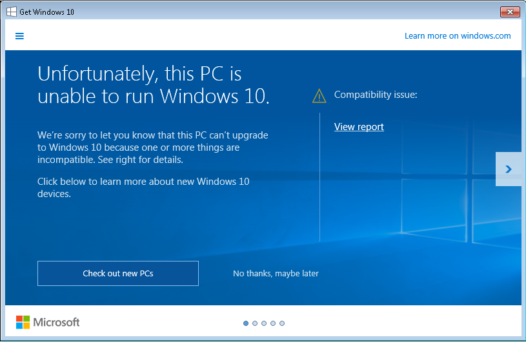This screenshot has width=526, height=342.
Task: Open the hamburger menu
Action: [19, 36]
